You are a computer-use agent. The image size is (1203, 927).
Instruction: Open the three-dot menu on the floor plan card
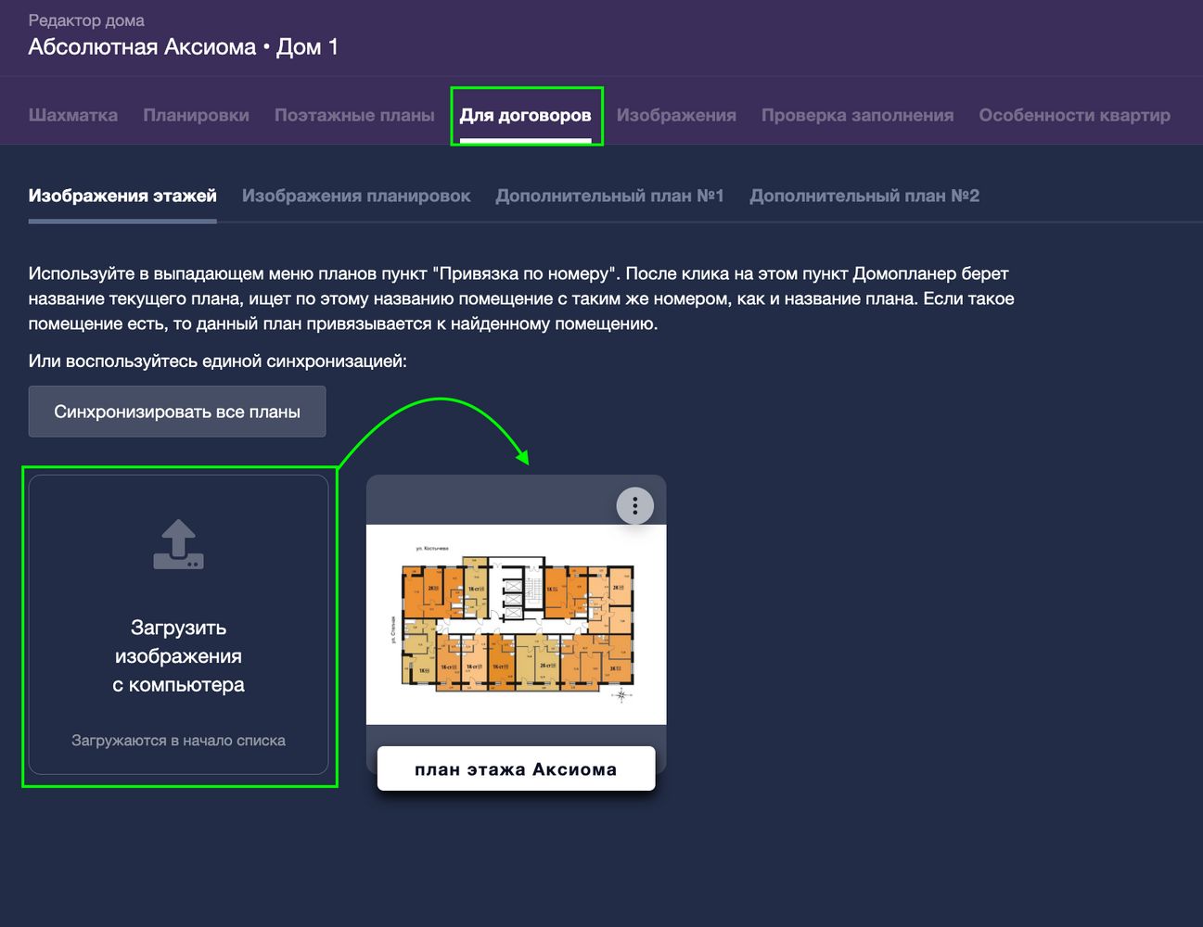click(x=635, y=505)
